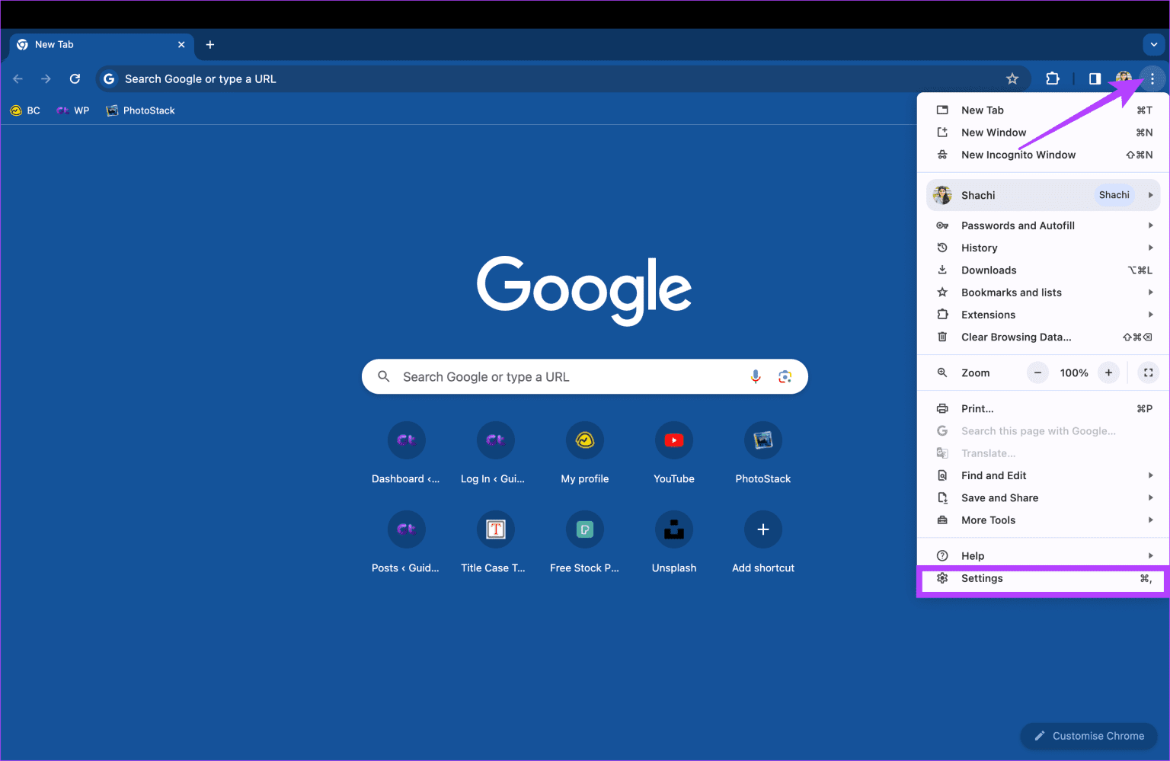The height and width of the screenshot is (761, 1170).
Task: Close the New Tab tab
Action: pyautogui.click(x=181, y=45)
